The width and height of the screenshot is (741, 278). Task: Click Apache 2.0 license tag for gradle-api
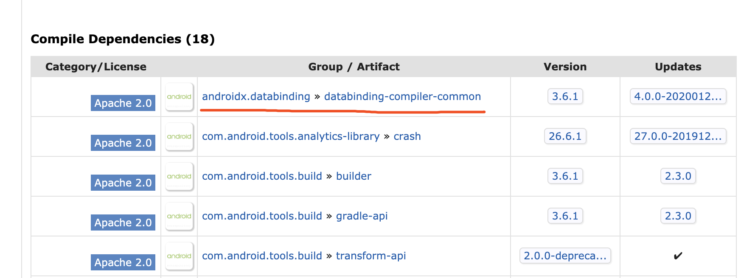123,222
